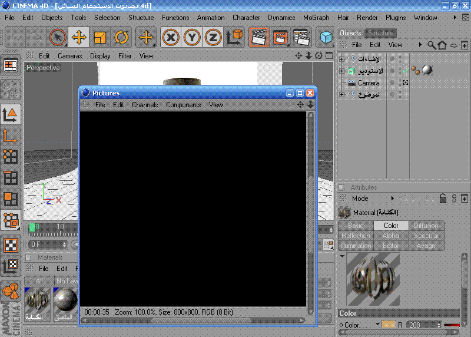
Task: Expand the الموضوع object group
Action: 341,94
